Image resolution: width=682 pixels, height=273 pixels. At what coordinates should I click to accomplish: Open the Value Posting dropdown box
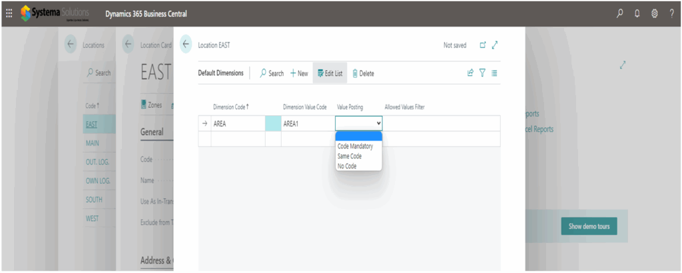point(359,123)
